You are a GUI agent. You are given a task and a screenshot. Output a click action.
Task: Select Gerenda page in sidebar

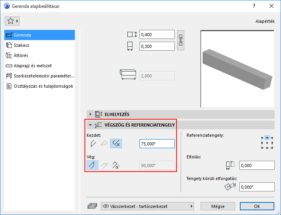point(40,35)
